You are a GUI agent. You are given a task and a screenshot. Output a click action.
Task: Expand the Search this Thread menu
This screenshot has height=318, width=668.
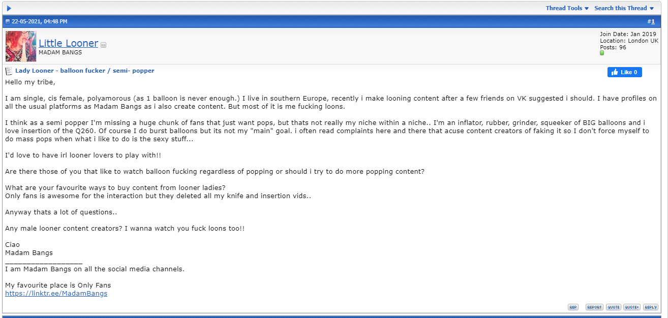[x=624, y=8]
